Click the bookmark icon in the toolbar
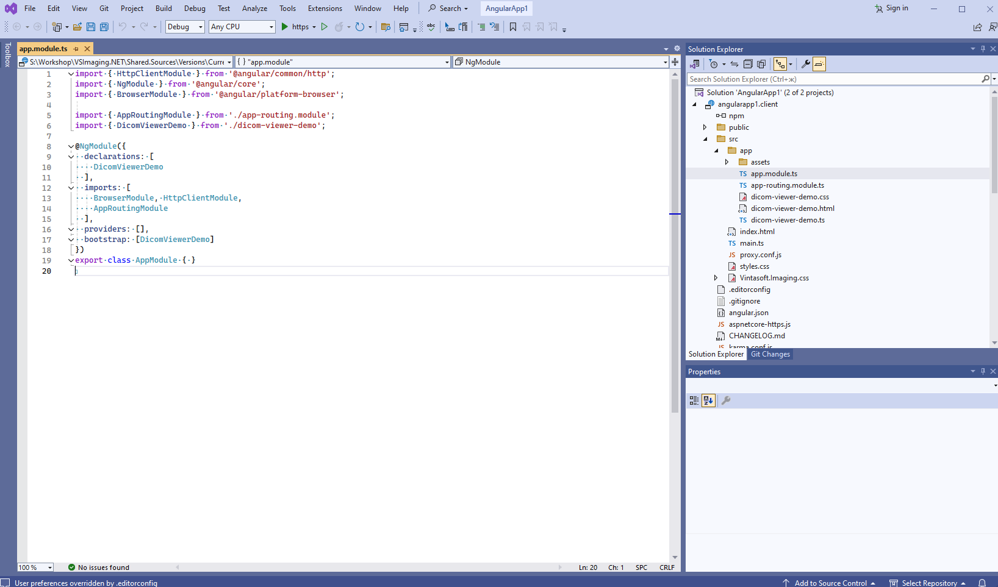This screenshot has width=998, height=587. (x=513, y=27)
